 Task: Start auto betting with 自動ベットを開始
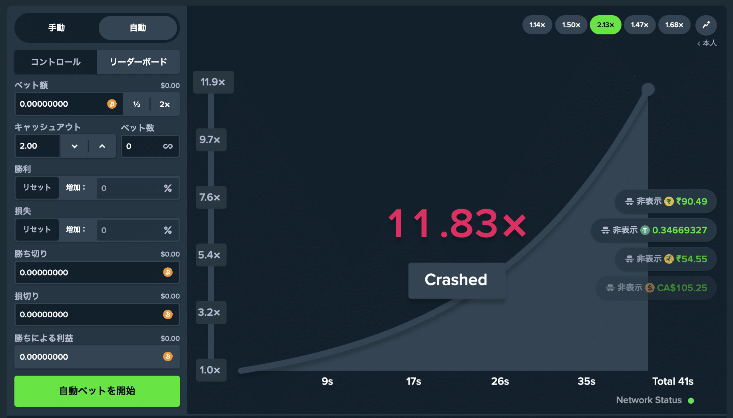tap(97, 391)
